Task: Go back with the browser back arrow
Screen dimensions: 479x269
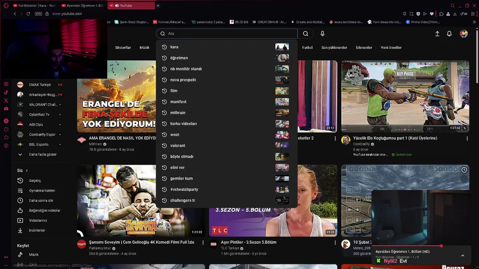Action: point(15,14)
